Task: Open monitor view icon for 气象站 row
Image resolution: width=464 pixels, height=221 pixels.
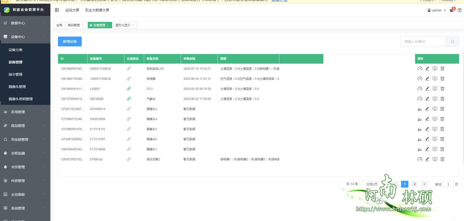Action: [435, 99]
